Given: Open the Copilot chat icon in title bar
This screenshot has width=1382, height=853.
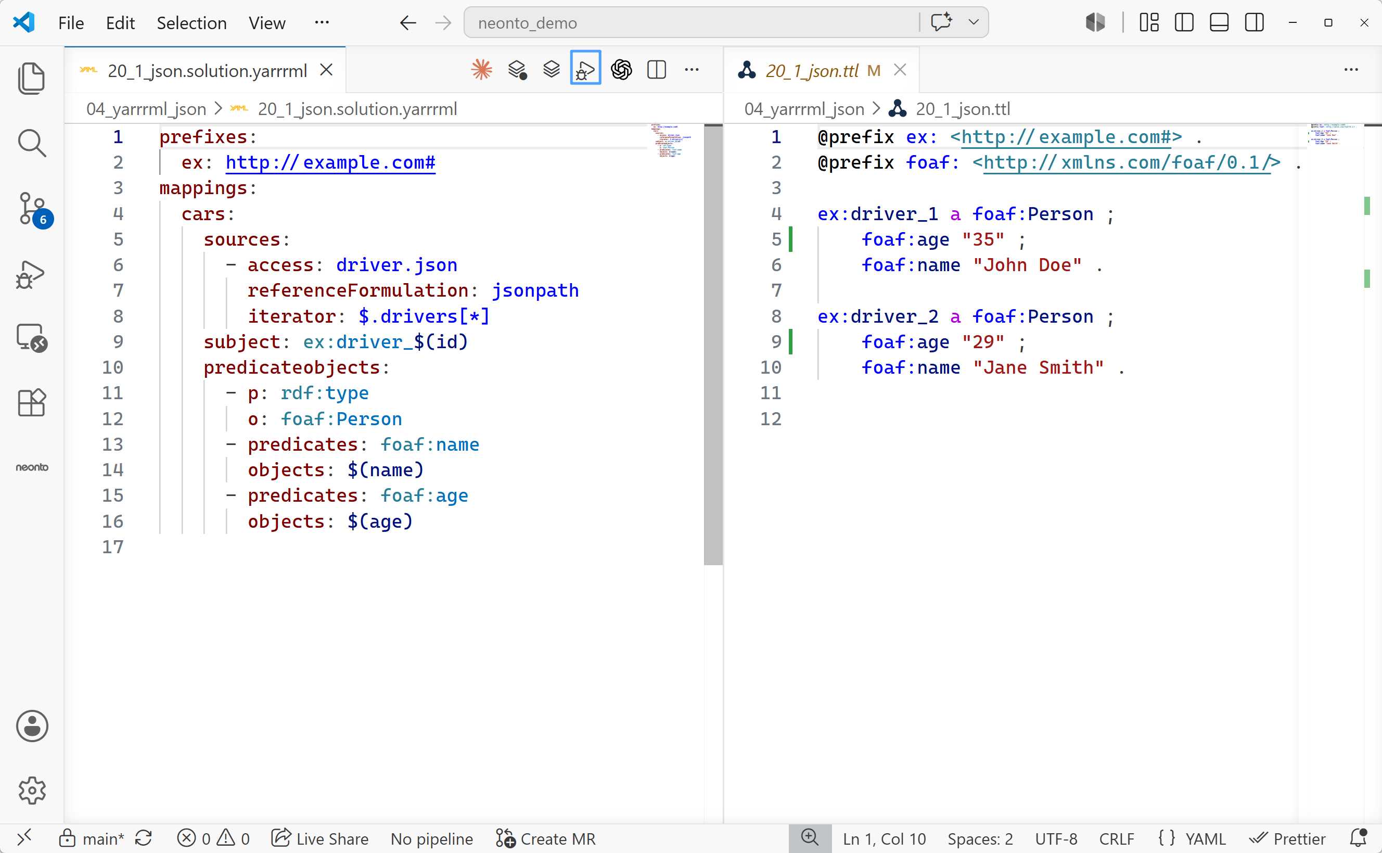Looking at the screenshot, I should pyautogui.click(x=941, y=22).
